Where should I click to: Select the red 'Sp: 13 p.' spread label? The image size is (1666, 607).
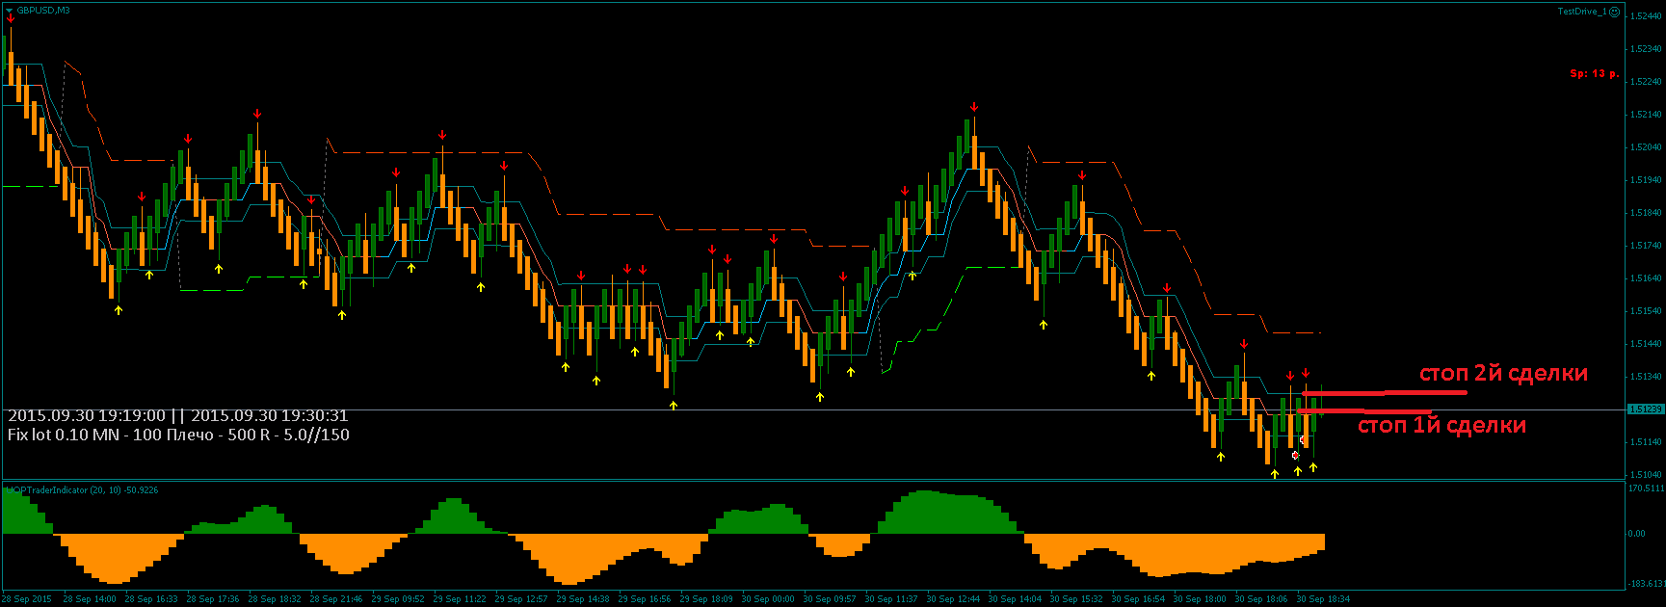(x=1595, y=73)
